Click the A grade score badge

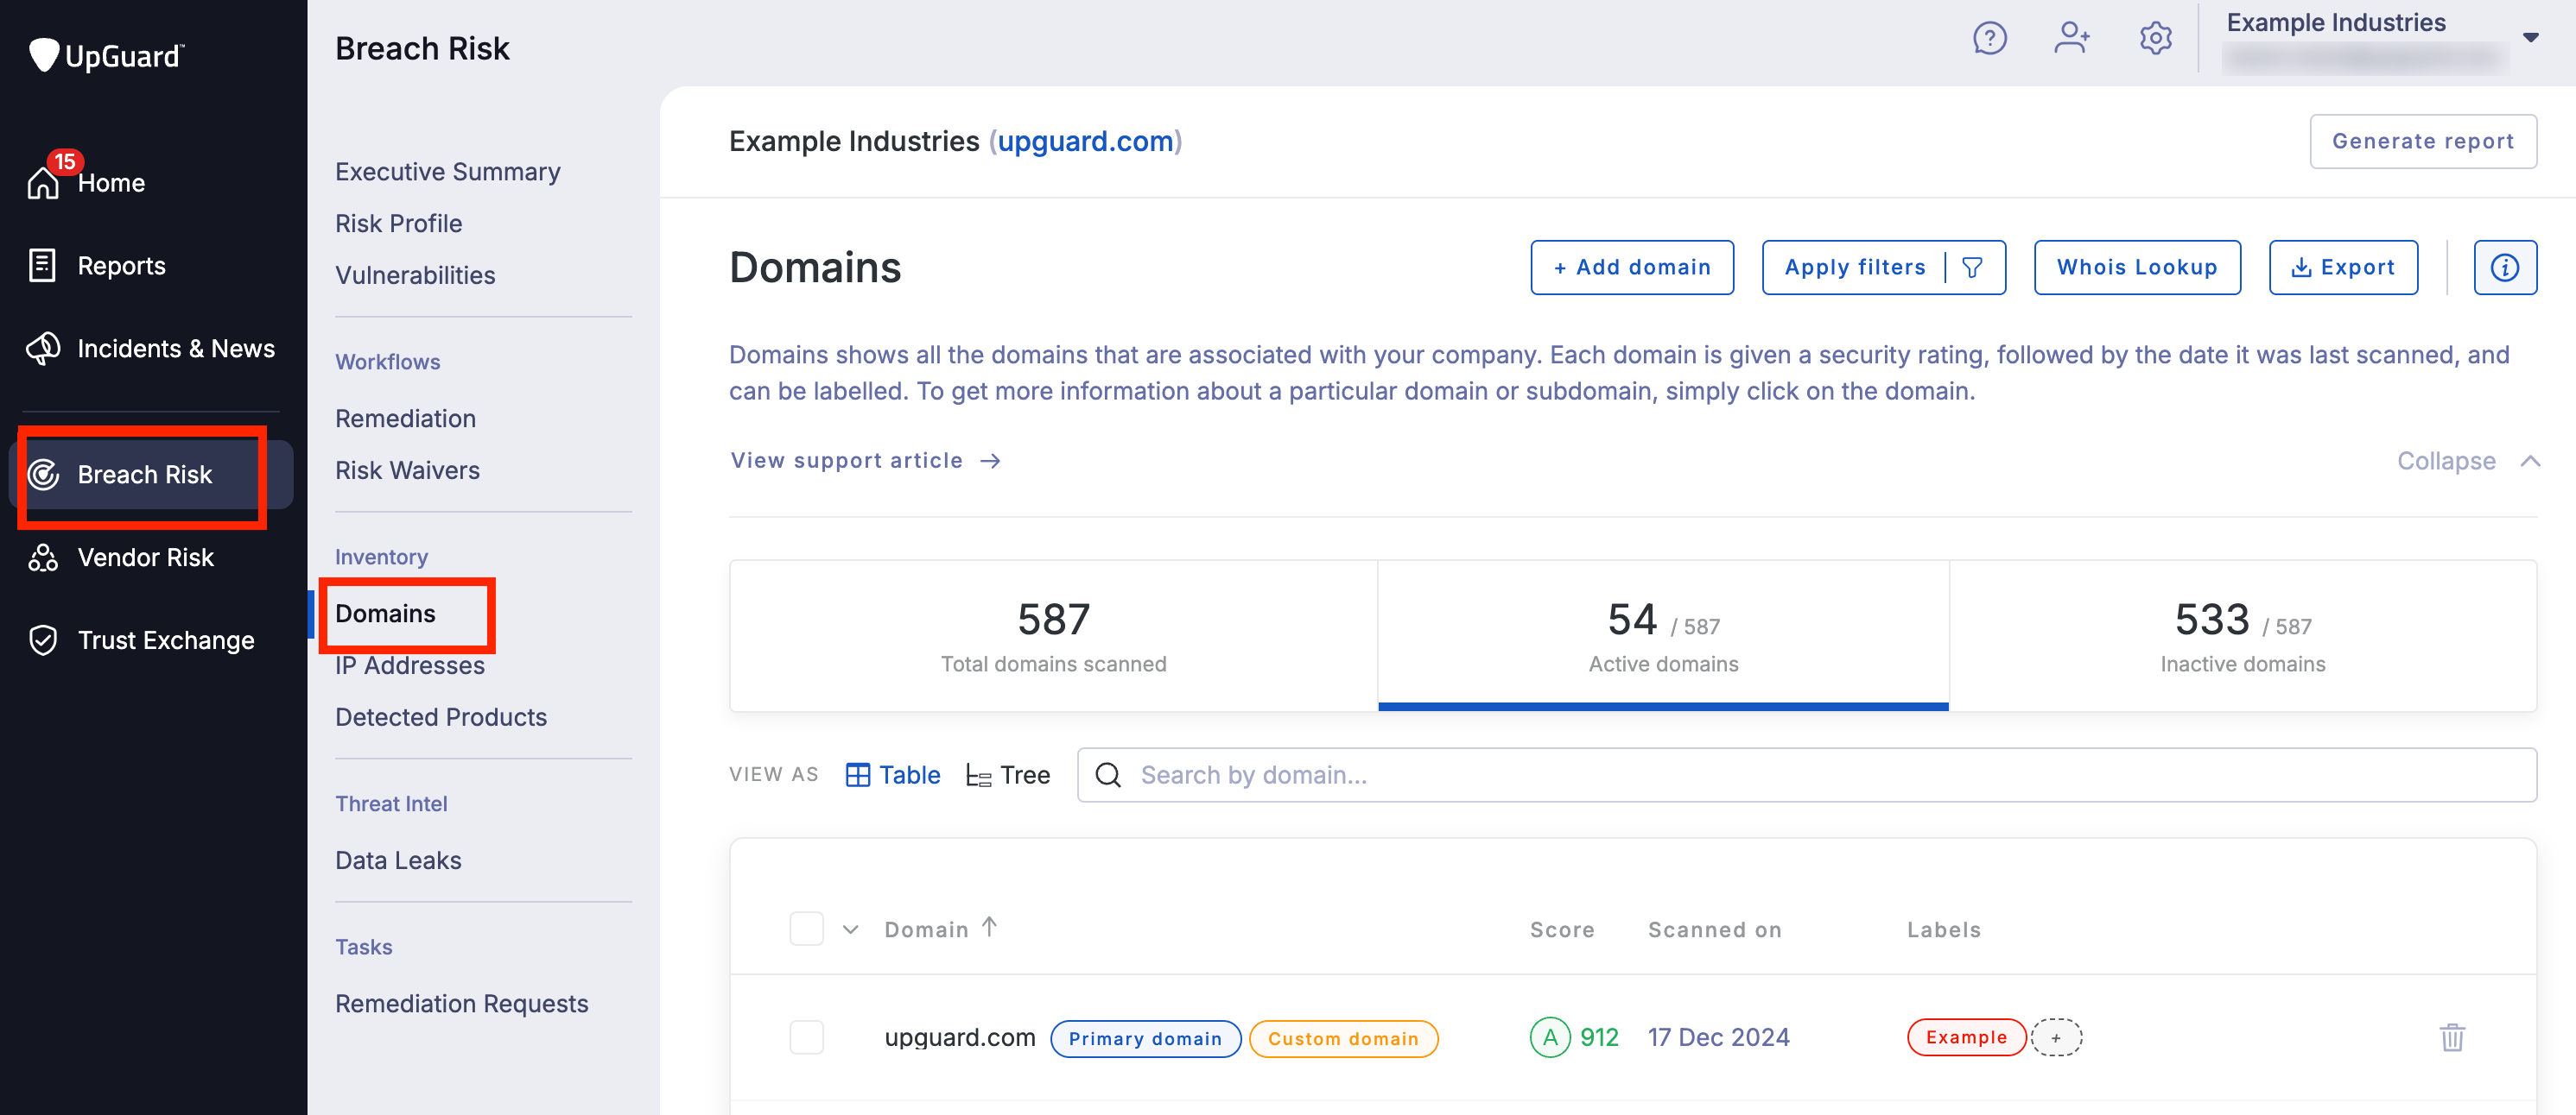1549,1038
